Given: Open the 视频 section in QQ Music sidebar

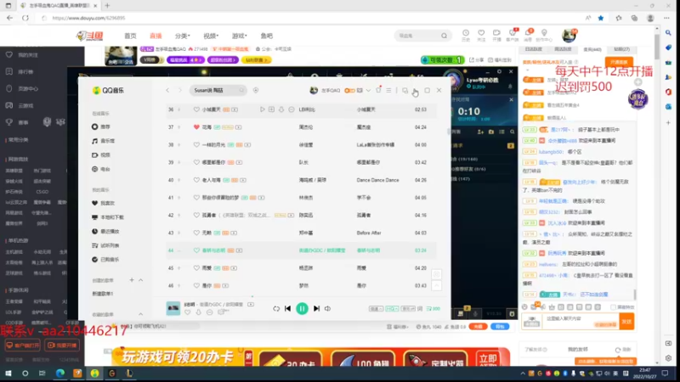Looking at the screenshot, I should click(101, 155).
